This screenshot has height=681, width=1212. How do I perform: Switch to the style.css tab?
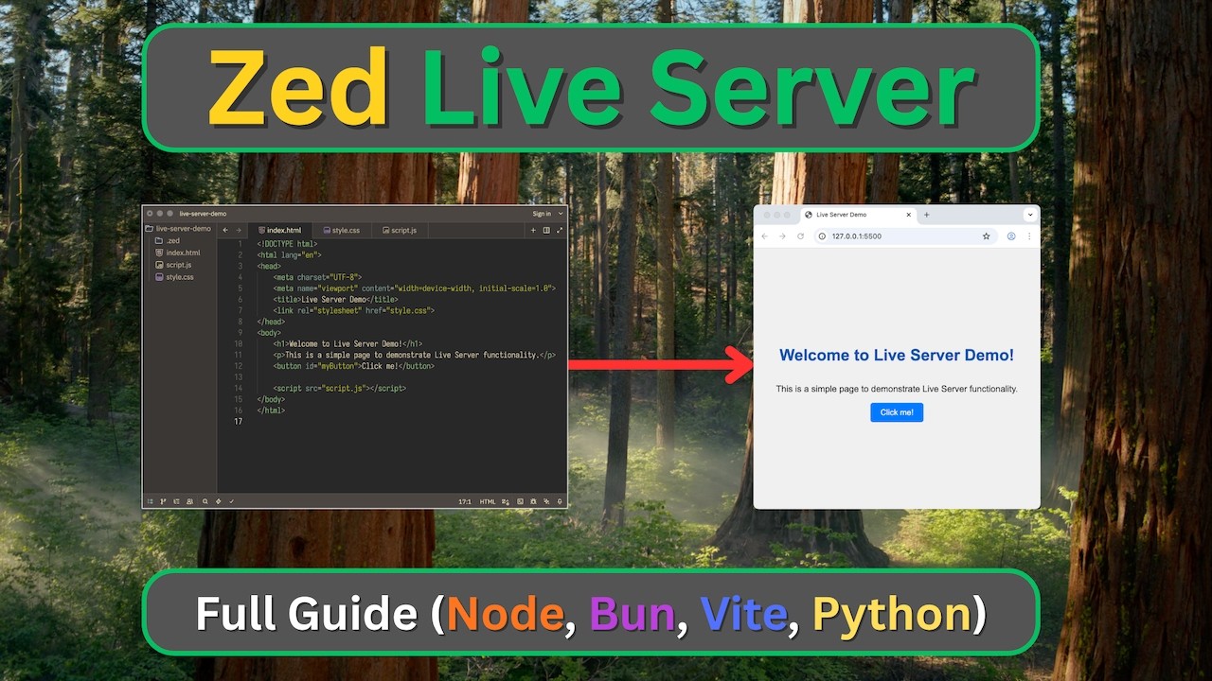pos(342,230)
